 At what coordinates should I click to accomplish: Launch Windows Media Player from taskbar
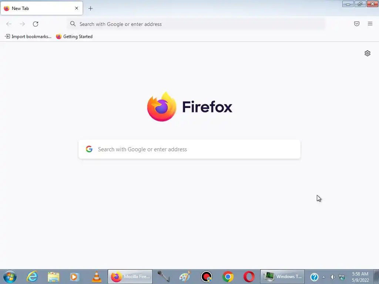[x=75, y=277]
